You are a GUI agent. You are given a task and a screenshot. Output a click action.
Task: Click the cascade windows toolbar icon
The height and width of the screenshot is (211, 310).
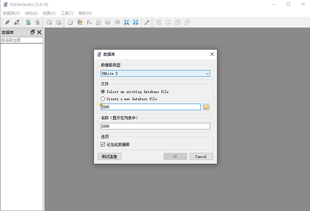tap(187, 22)
